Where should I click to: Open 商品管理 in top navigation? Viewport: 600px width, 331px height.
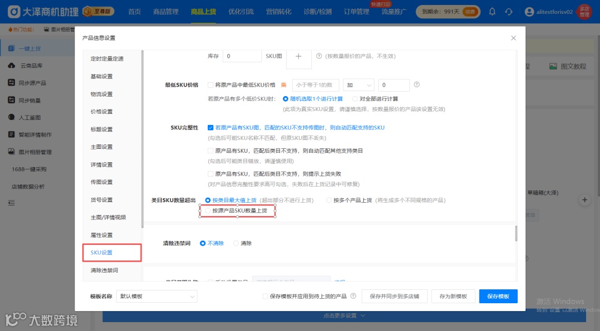pyautogui.click(x=166, y=12)
